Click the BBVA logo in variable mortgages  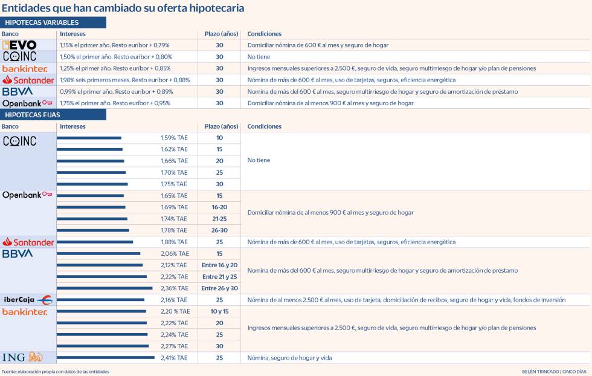point(18,91)
